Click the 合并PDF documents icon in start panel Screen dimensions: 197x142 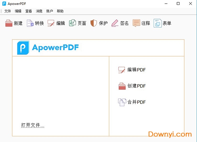point(122,102)
